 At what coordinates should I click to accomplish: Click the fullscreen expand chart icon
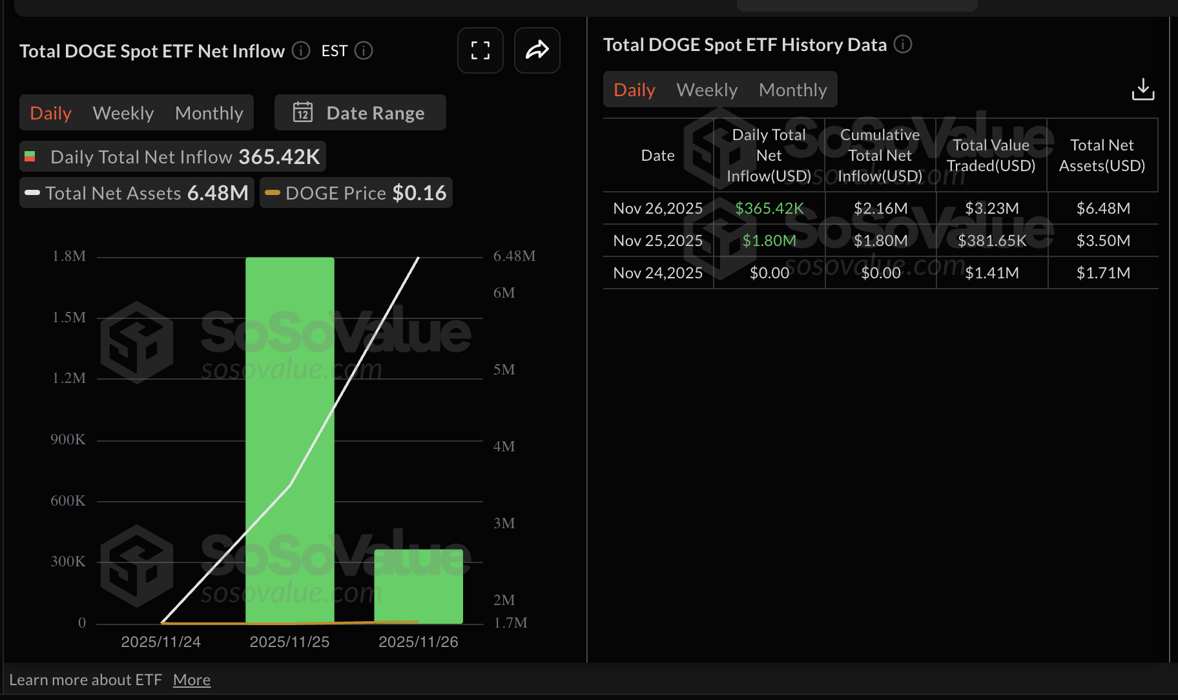pos(480,50)
